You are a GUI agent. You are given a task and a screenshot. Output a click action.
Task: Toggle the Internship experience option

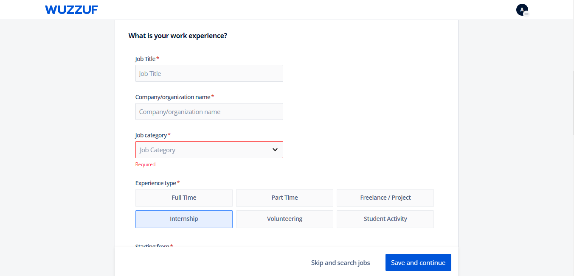(x=184, y=219)
